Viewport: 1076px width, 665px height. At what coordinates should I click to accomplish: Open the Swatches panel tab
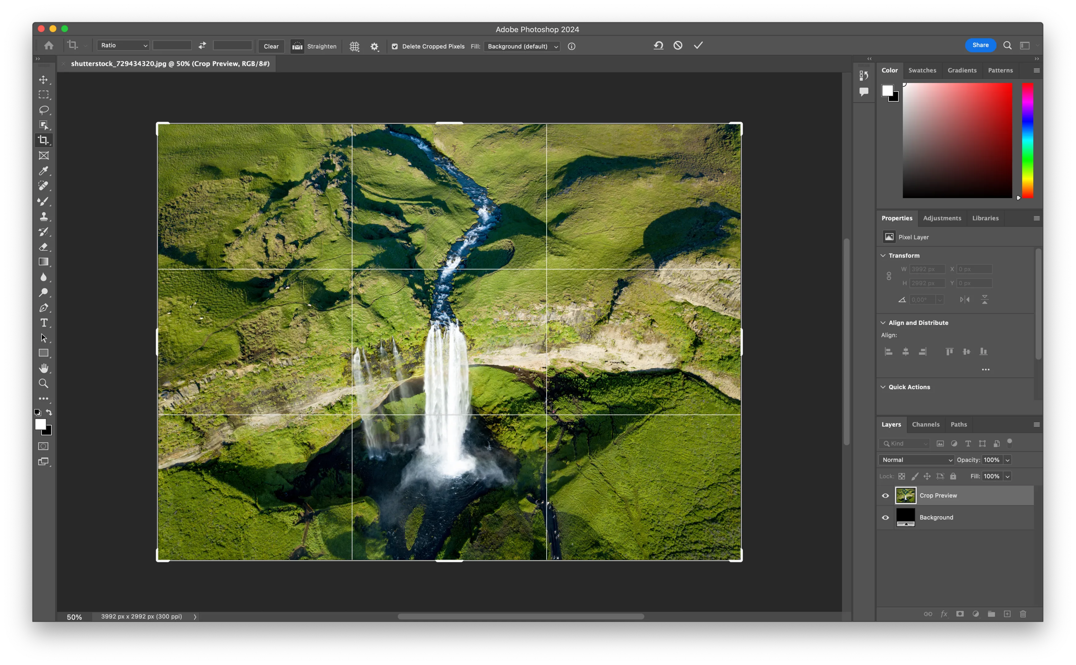(922, 70)
